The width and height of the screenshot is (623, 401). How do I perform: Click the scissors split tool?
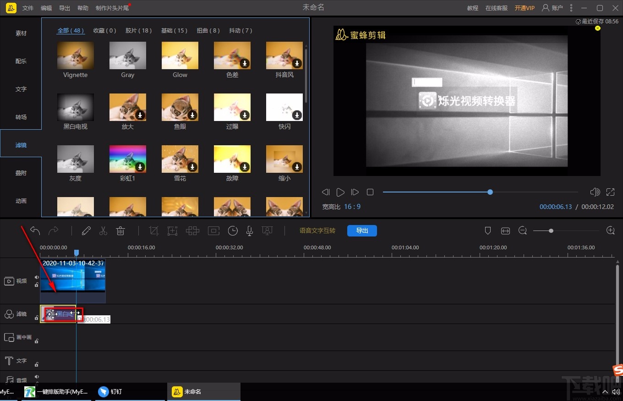pyautogui.click(x=103, y=231)
